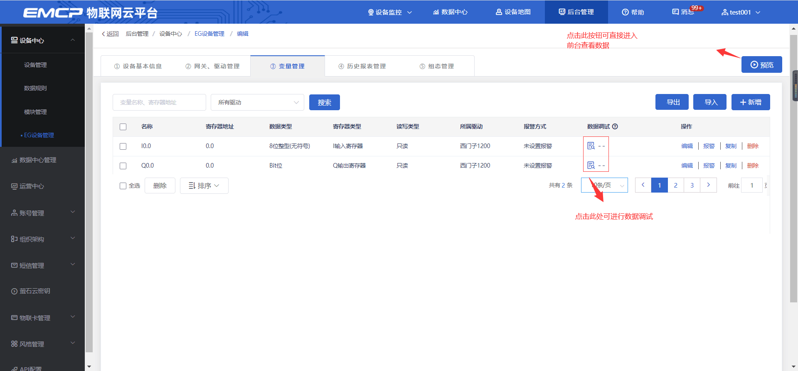Go to previous page arrow in pagination
The width and height of the screenshot is (798, 371).
point(643,185)
